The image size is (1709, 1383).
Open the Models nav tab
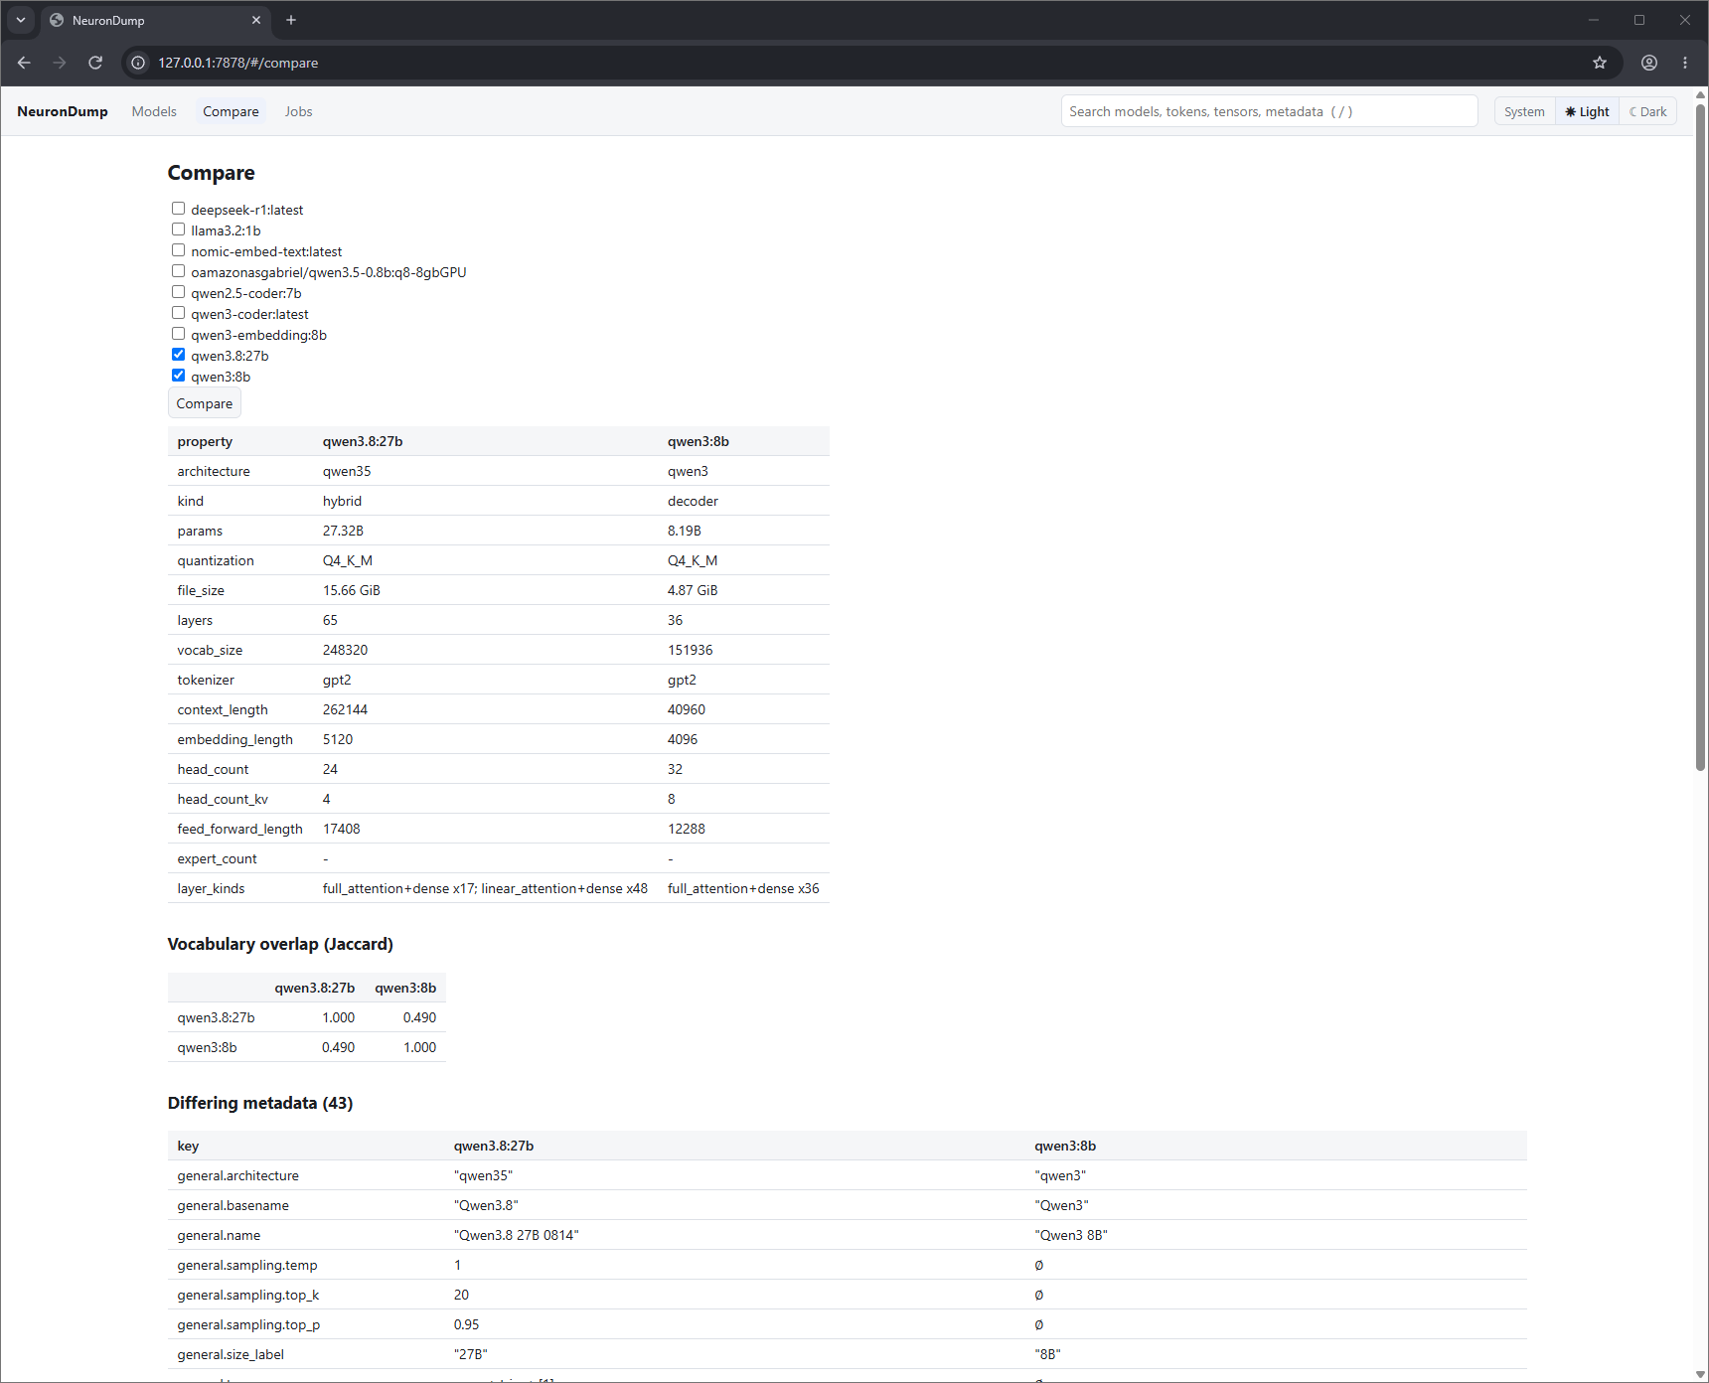pyautogui.click(x=154, y=111)
